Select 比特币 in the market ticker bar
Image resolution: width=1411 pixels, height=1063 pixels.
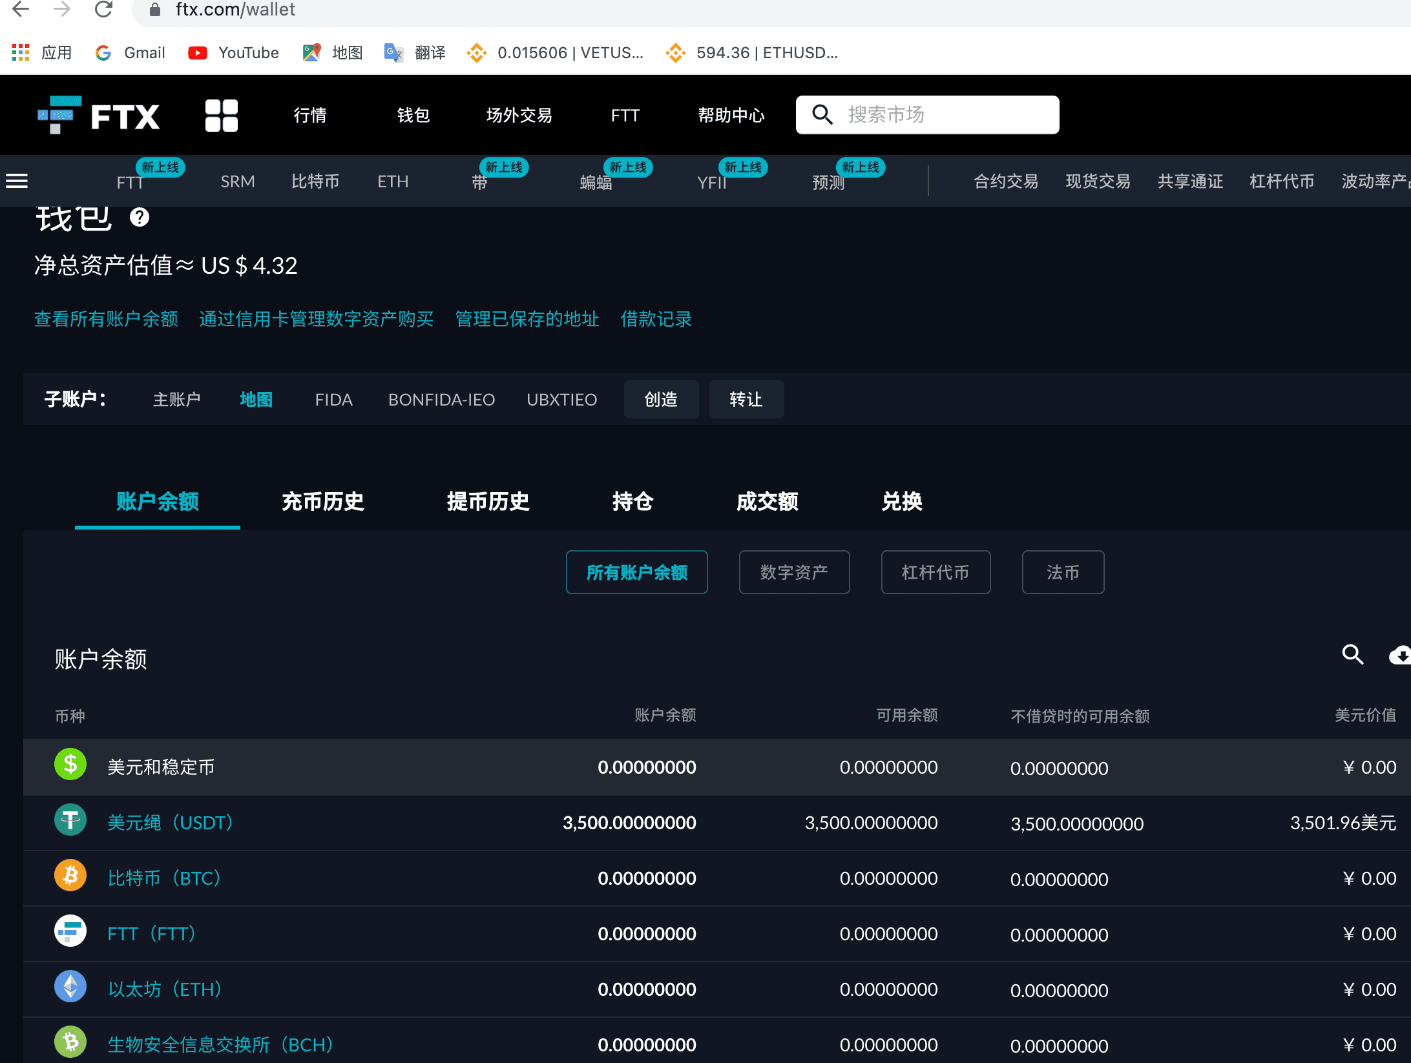point(315,181)
